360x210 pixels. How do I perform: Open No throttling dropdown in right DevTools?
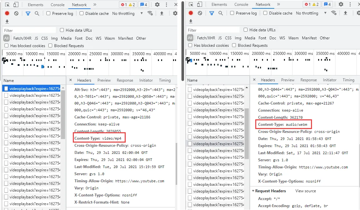point(311,13)
